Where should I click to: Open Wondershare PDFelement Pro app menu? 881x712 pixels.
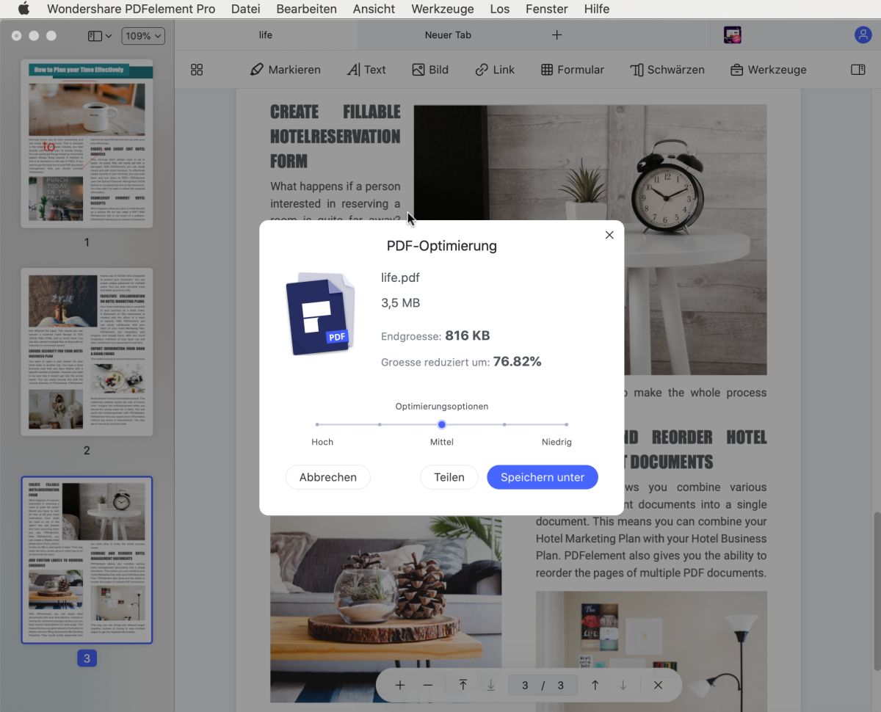(131, 9)
